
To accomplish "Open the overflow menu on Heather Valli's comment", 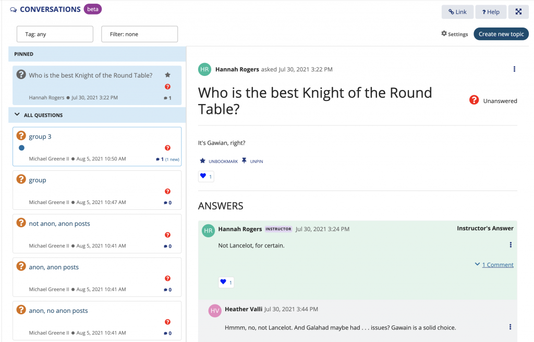I will click(510, 327).
